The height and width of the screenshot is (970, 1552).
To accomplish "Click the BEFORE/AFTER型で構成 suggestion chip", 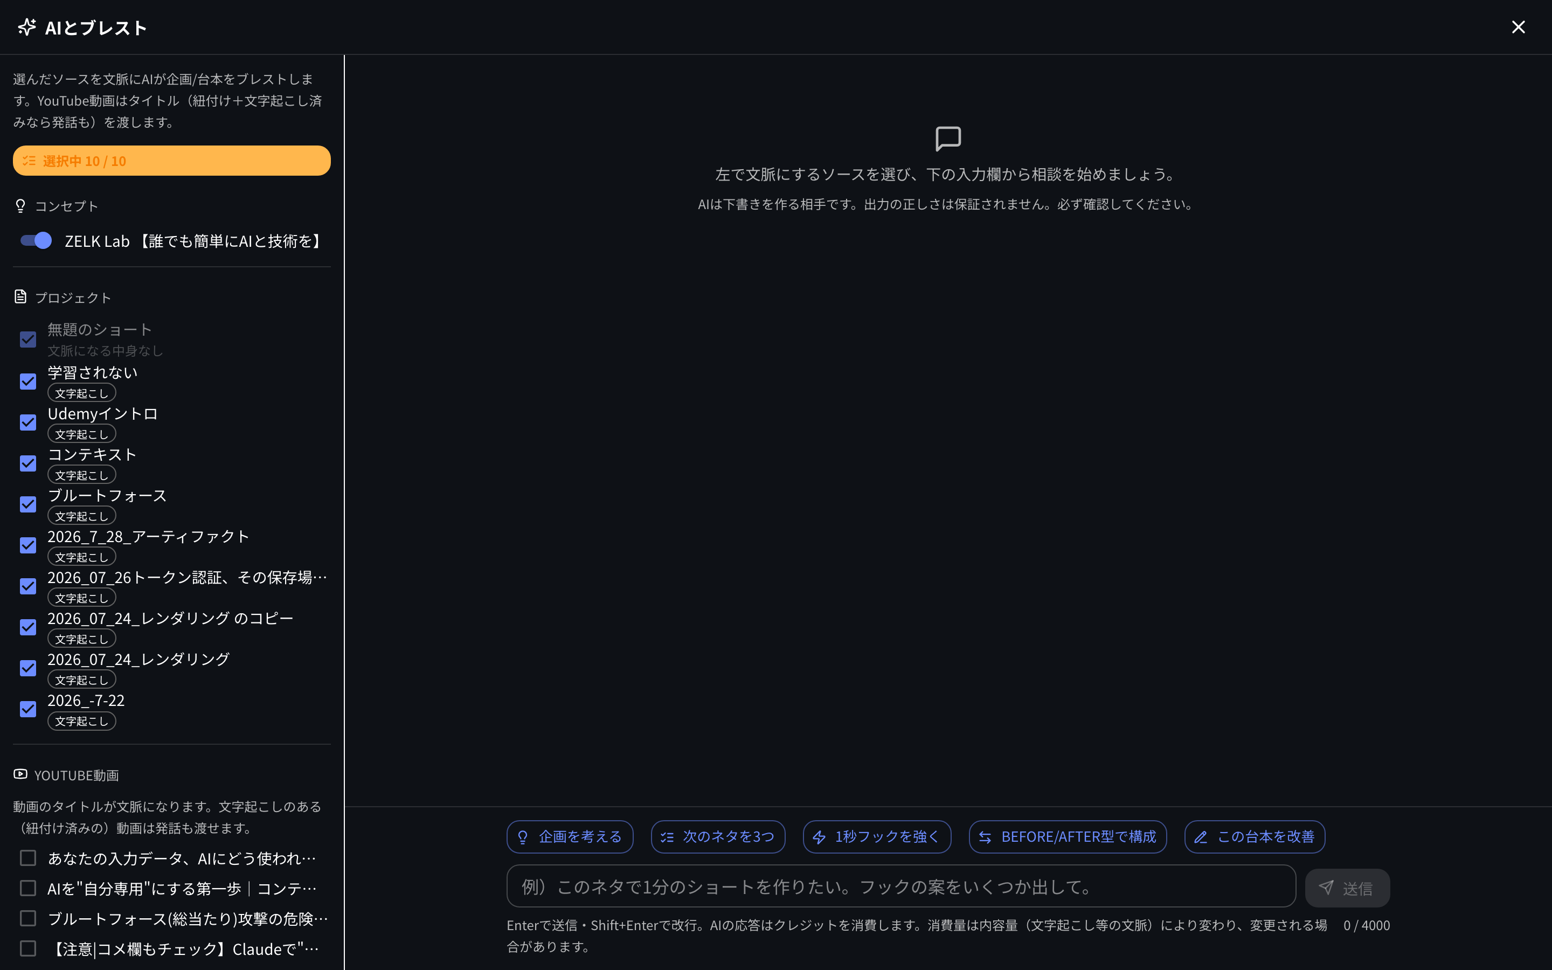I will [x=1067, y=836].
